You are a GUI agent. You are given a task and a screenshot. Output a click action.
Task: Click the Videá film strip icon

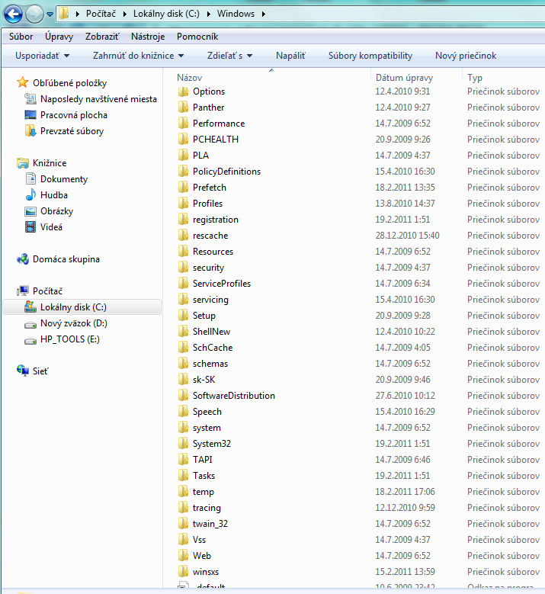pos(30,227)
